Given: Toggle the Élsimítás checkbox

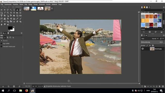Looking at the screenshot, I should coord(2,41).
